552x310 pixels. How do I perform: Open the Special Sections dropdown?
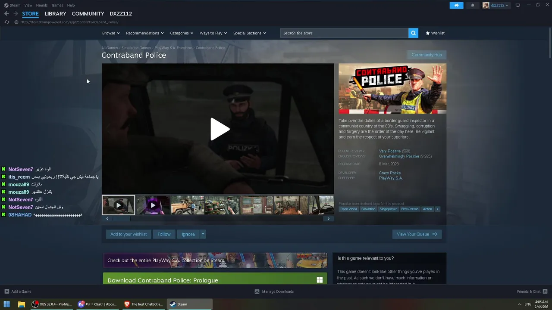250,33
